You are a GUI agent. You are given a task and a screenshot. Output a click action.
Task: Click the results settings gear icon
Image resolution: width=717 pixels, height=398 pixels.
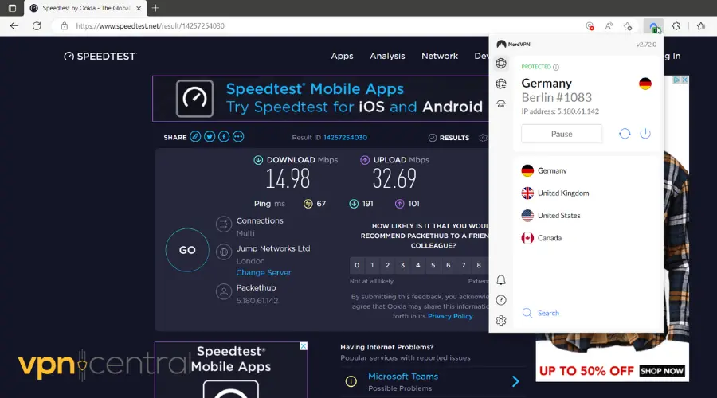(483, 138)
